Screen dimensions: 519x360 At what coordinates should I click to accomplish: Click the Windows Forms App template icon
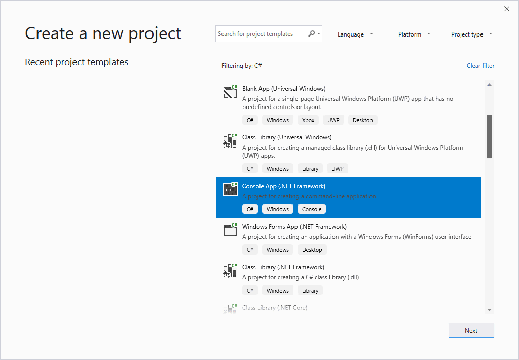coord(230,230)
